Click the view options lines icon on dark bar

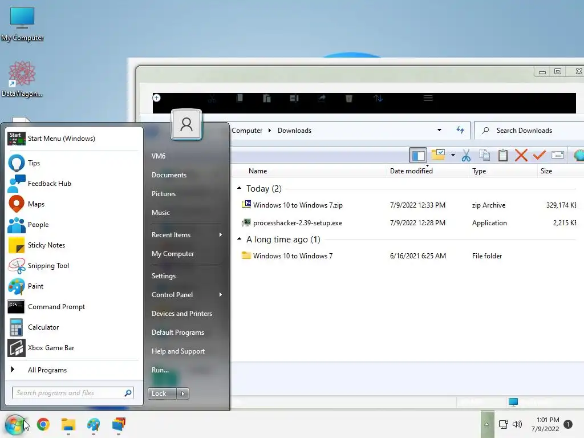[x=428, y=98]
